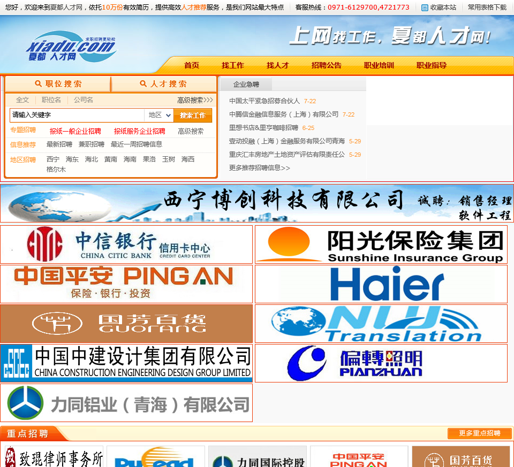This screenshot has height=467, width=514.
Task: Click the 重点招聘 section heading
Action: point(27,434)
